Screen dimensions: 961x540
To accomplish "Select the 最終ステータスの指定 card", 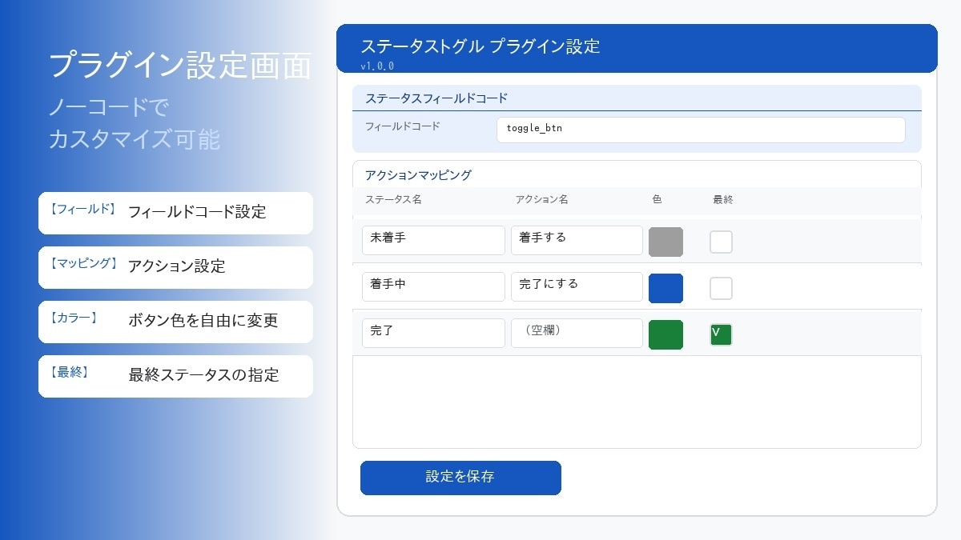I will coord(175,376).
